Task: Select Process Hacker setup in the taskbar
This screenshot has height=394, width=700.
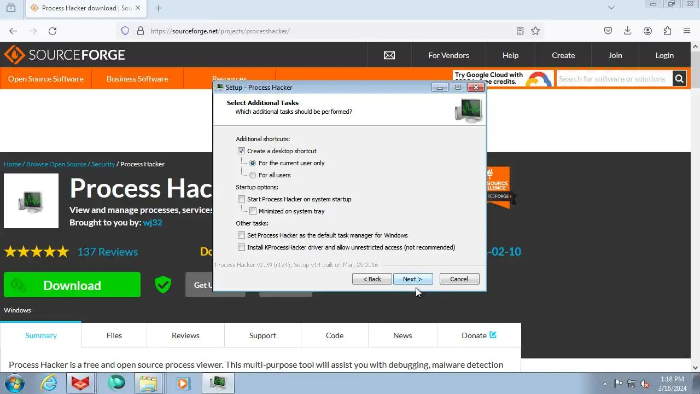Action: coord(218,383)
